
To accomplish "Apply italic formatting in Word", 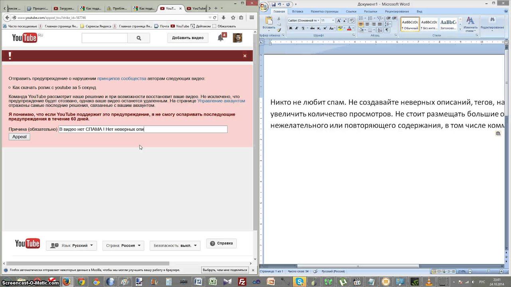I will pyautogui.click(x=297, y=28).
